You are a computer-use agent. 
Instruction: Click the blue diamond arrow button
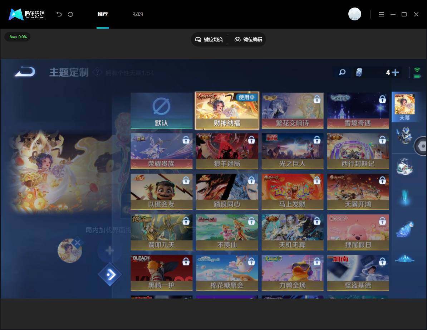pyautogui.click(x=110, y=275)
